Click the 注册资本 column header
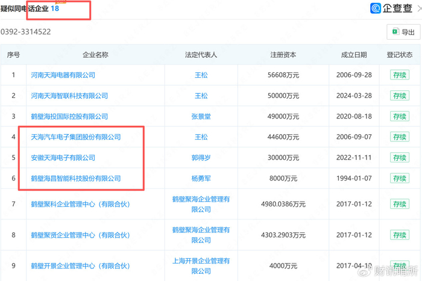 [x=283, y=55]
